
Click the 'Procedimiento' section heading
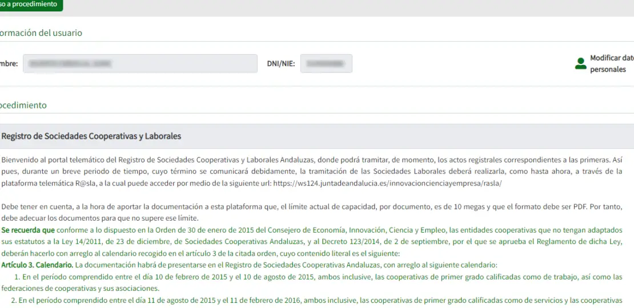coord(23,106)
